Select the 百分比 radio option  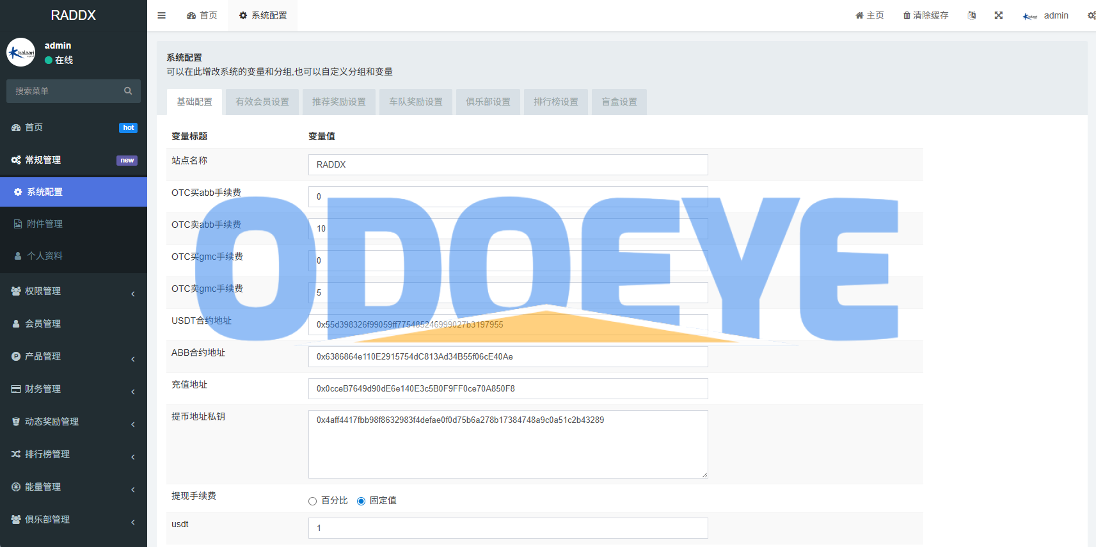pyautogui.click(x=313, y=501)
